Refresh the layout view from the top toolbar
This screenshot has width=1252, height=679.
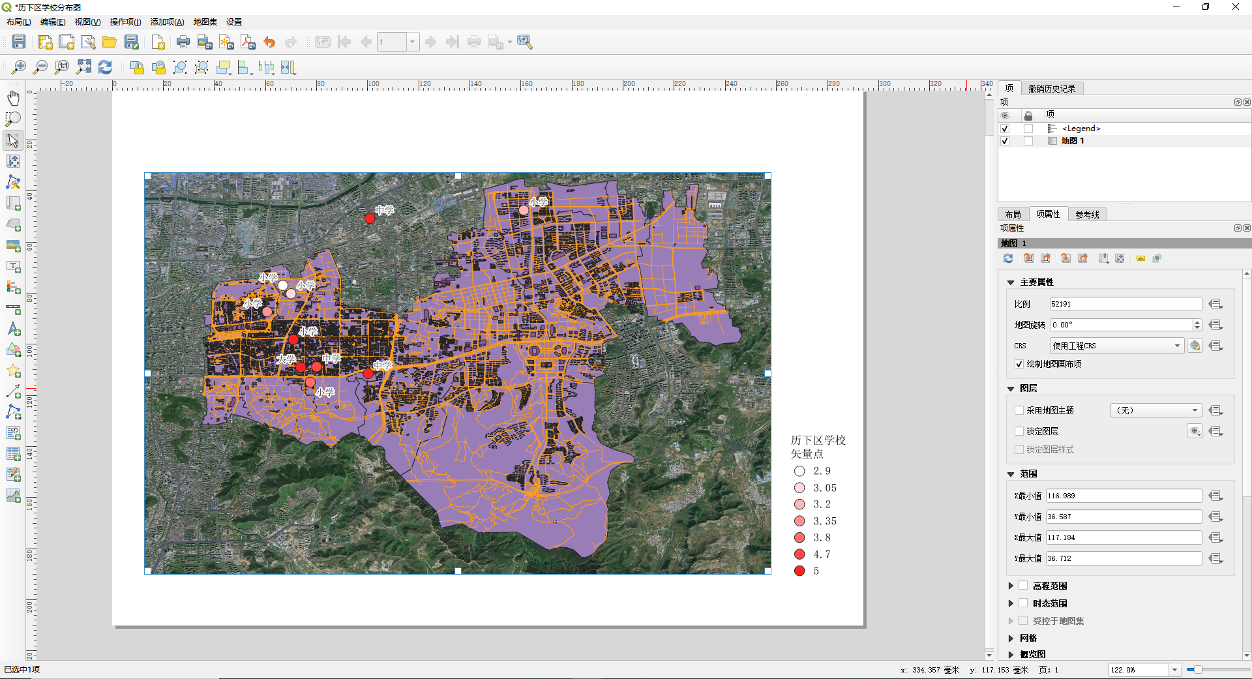pos(105,67)
